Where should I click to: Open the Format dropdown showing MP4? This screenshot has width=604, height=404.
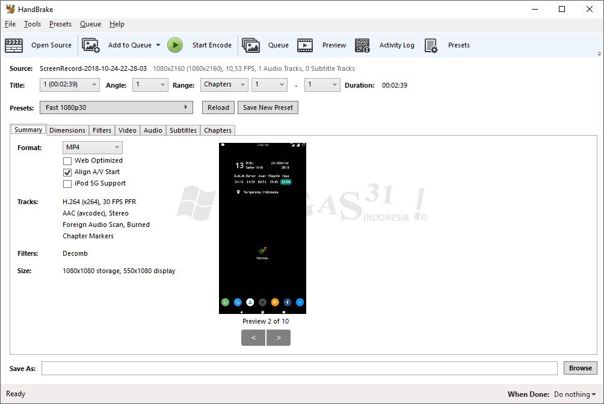93,147
